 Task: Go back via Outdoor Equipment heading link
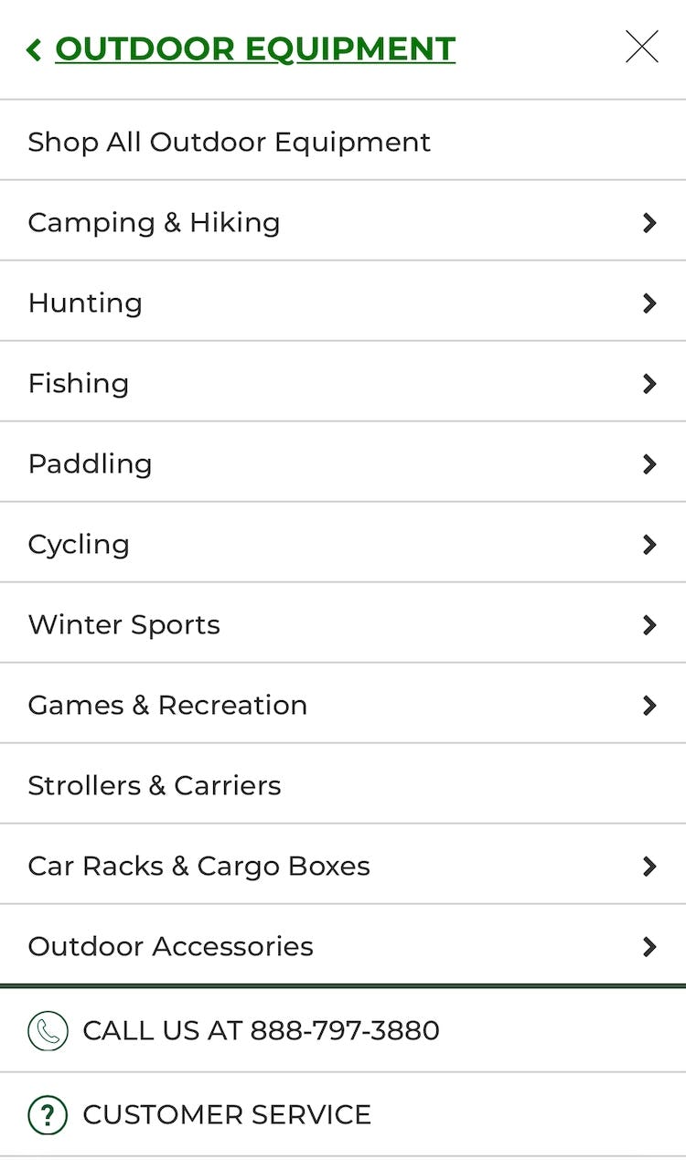point(255,49)
